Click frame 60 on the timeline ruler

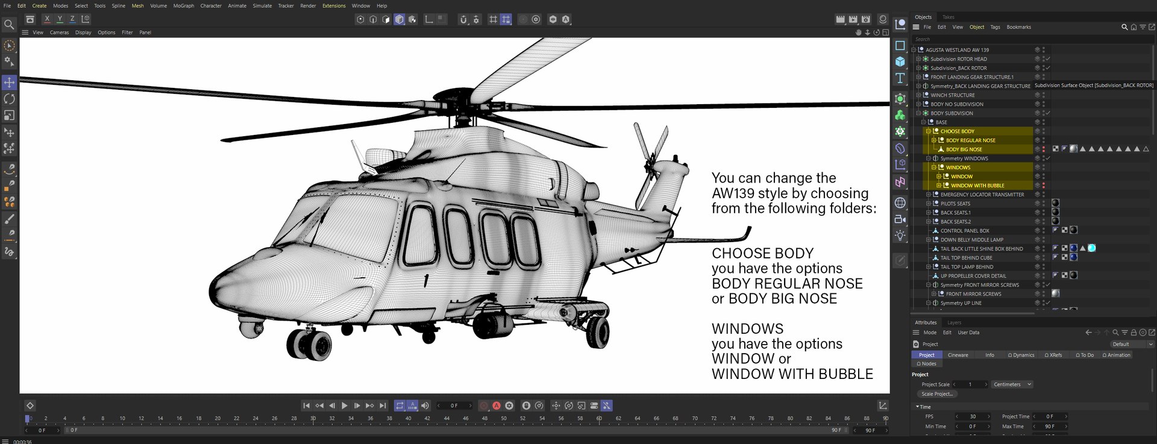599,418
